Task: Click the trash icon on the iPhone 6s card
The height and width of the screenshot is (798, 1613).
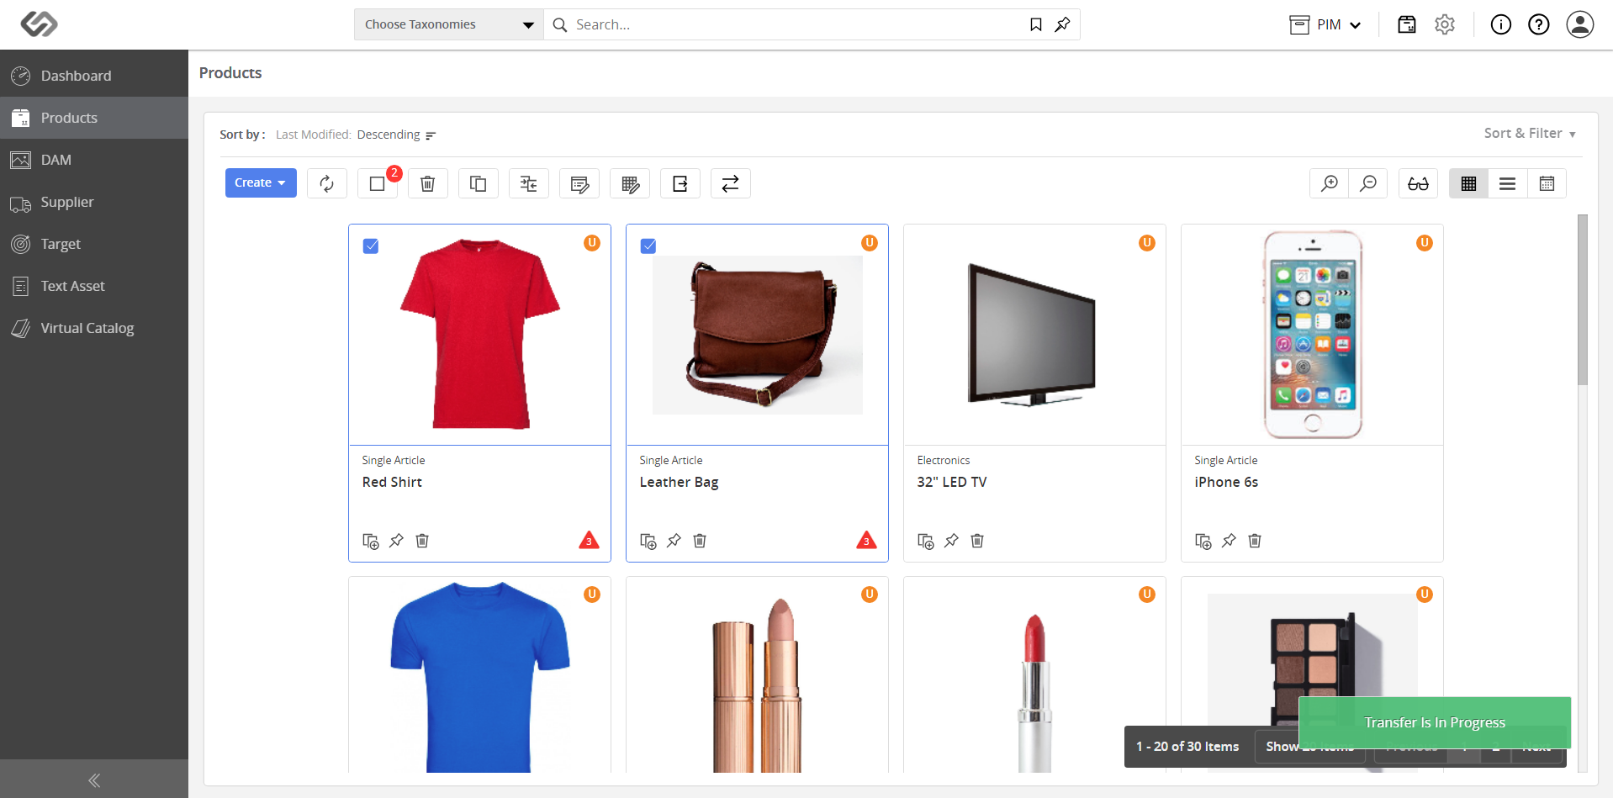Action: 1255,541
